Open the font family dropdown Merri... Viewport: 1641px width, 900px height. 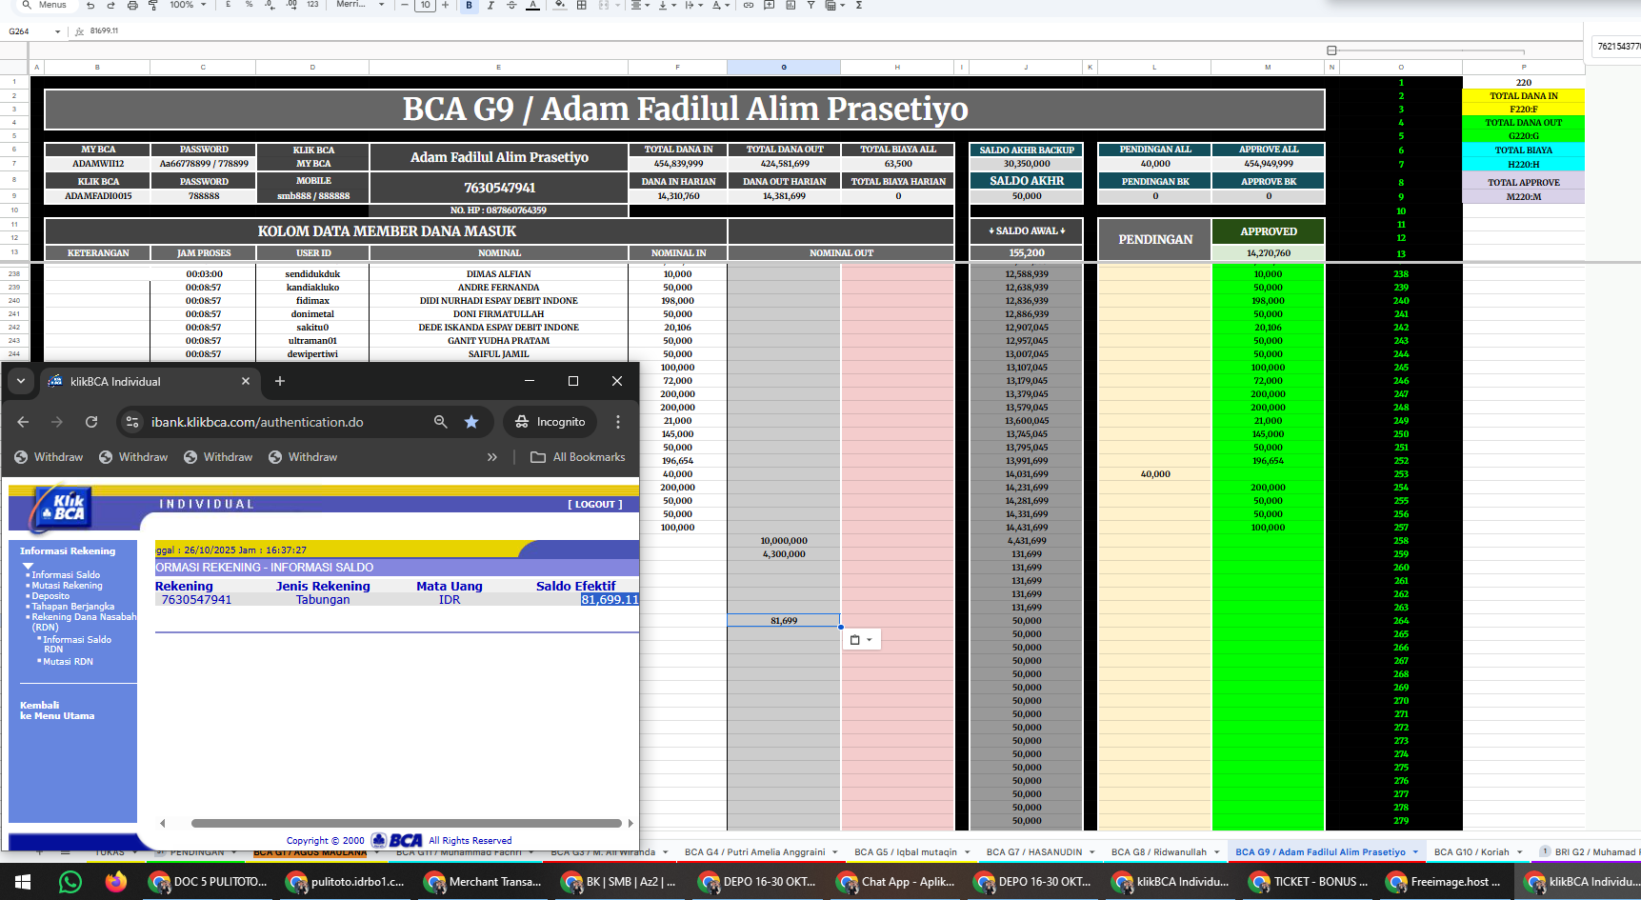[360, 5]
